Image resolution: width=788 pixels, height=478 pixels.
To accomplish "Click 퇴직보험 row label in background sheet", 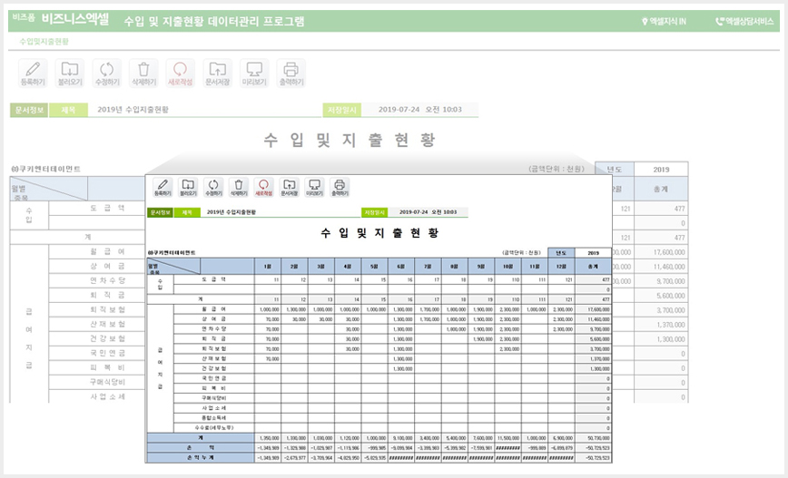I will pyautogui.click(x=107, y=310).
